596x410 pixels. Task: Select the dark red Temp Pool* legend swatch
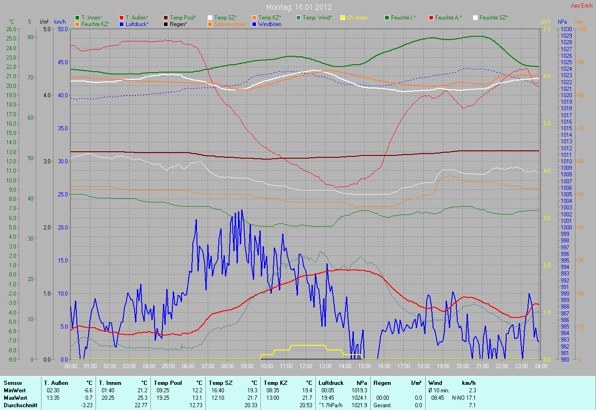[x=166, y=18]
